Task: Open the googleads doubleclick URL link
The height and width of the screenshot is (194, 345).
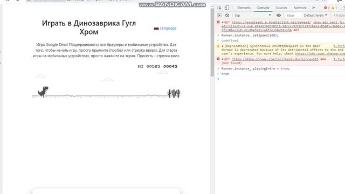Action: click(271, 23)
